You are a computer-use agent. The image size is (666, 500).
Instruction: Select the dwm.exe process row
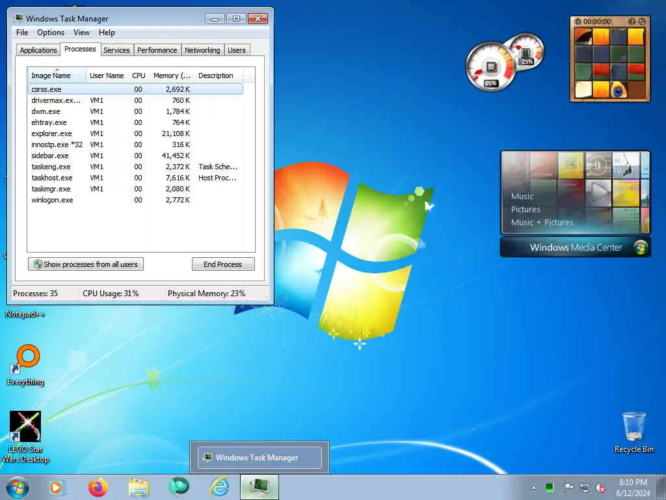135,111
